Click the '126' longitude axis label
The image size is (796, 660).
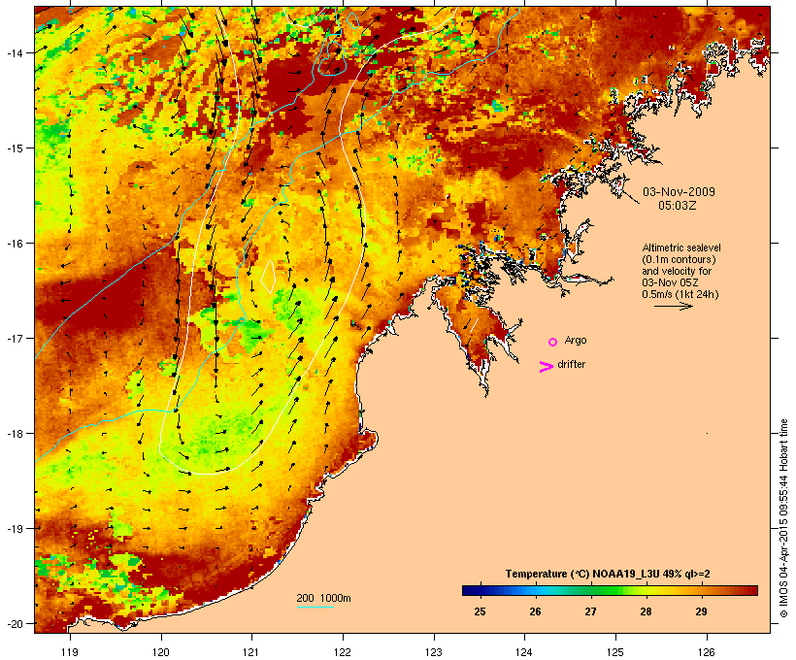tap(706, 652)
